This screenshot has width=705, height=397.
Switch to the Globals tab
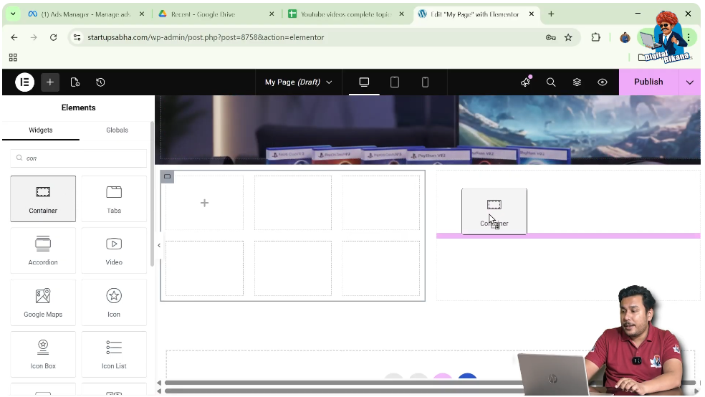click(x=117, y=130)
